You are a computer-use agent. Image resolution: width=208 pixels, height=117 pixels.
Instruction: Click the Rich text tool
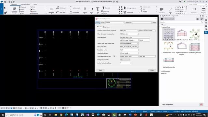[x=106, y=8]
